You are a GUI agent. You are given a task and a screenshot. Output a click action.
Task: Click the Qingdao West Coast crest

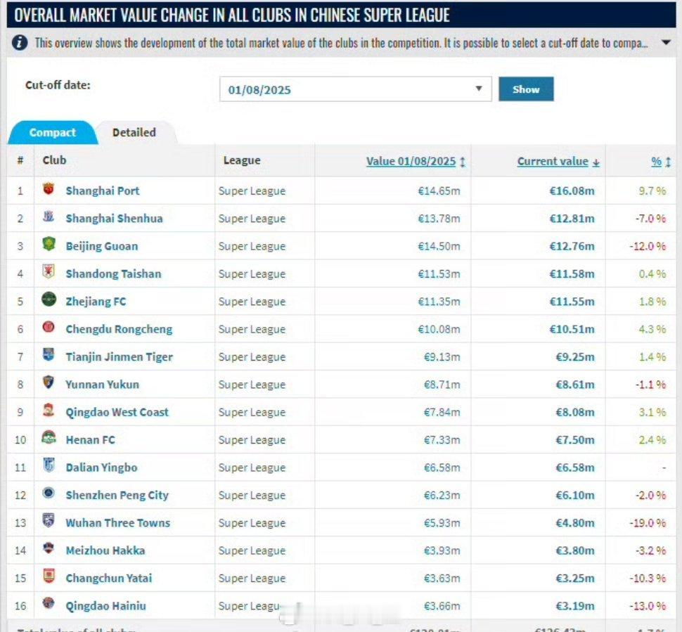(x=49, y=410)
